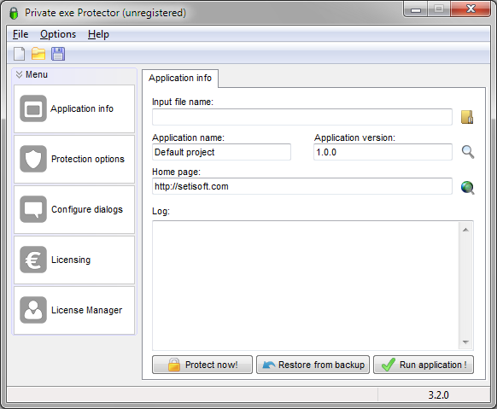Click the Input file name field

click(x=302, y=117)
